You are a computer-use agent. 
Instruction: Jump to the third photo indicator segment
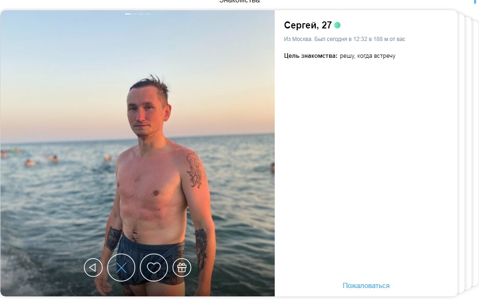tap(141, 14)
